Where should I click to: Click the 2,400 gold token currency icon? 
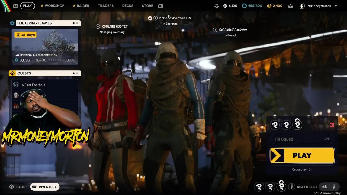(x=269, y=6)
